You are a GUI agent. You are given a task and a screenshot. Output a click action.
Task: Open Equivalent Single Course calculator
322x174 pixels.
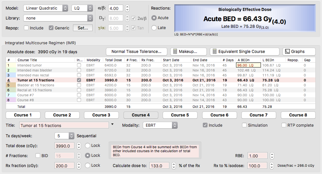pyautogui.click(x=244, y=52)
